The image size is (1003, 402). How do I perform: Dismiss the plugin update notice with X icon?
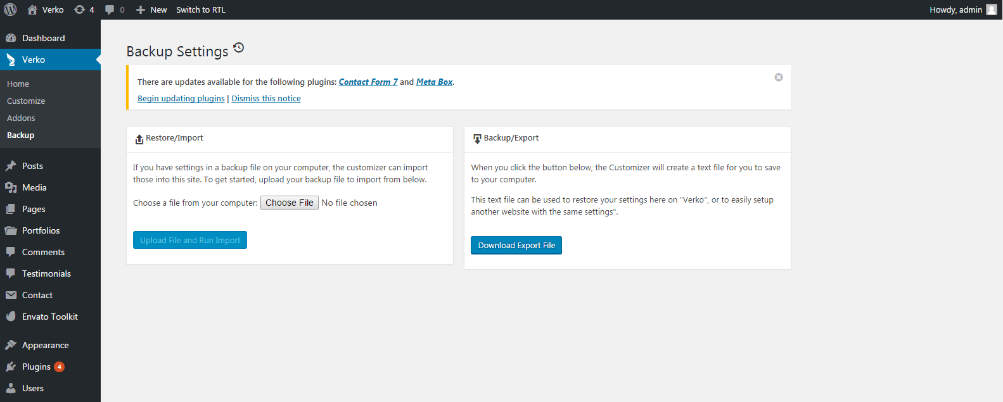(x=779, y=77)
